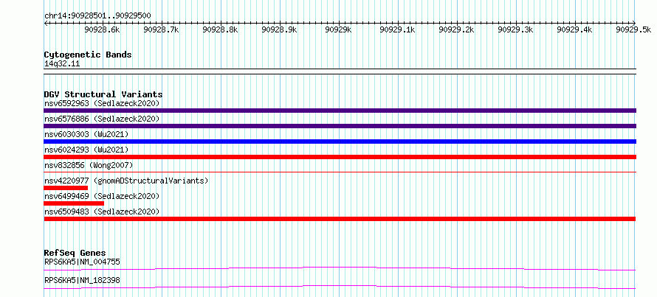This screenshot has width=657, height=297.
Task: Open variant nsv6509483 (Sedlazeck2020) label
Action: [102, 212]
